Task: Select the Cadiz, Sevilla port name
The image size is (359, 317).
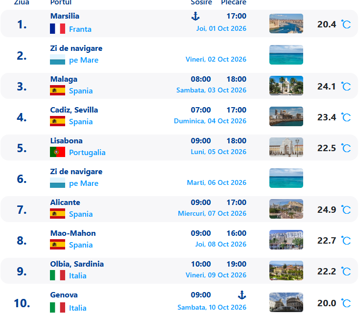Action: click(74, 110)
